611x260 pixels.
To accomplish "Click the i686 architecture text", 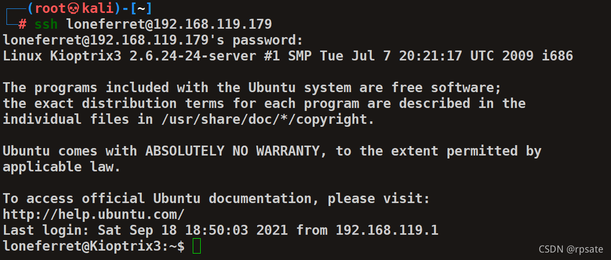I will [x=557, y=56].
